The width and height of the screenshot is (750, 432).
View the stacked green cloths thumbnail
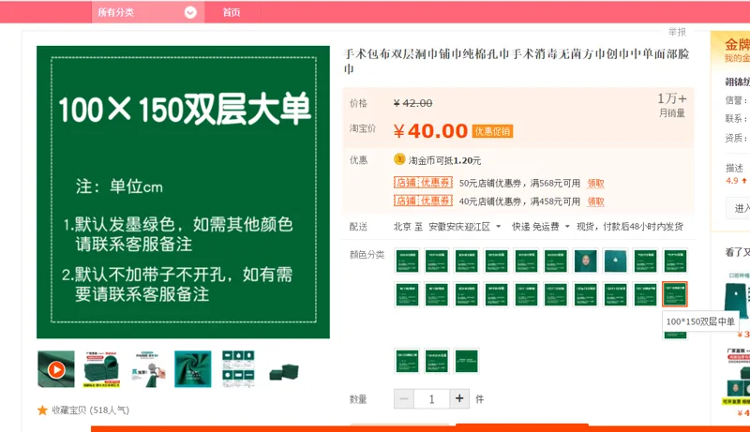click(102, 369)
